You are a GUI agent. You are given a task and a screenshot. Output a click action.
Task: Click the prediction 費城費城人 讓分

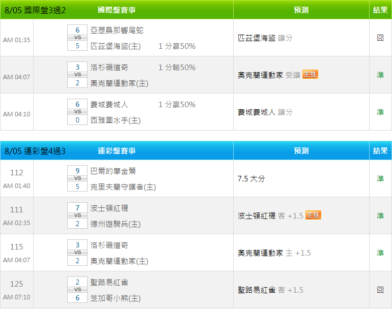(265, 112)
